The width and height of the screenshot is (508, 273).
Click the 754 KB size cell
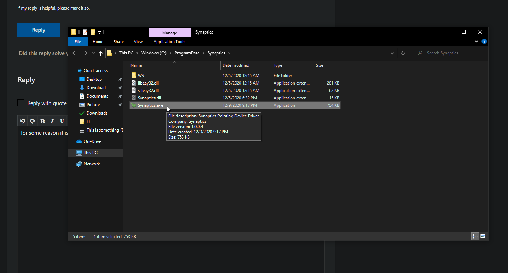(333, 105)
